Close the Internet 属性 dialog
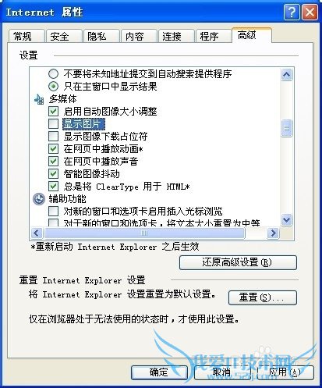 (x=310, y=12)
